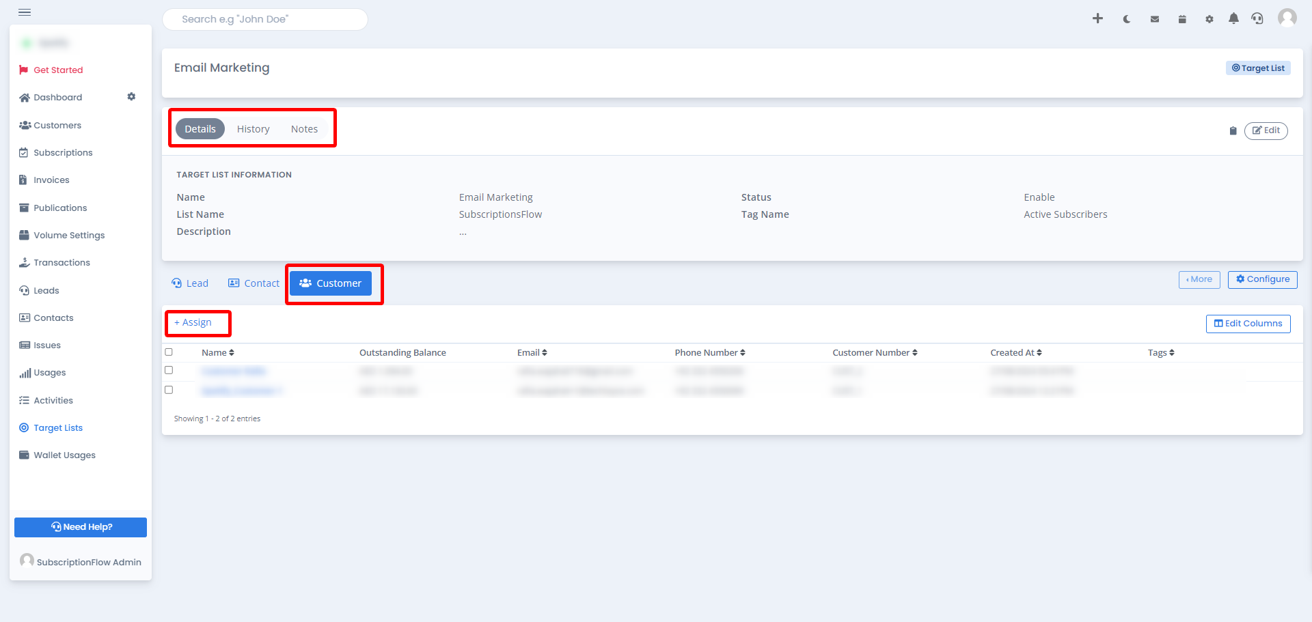
Task: Click the headset support icon
Action: [x=1257, y=18]
